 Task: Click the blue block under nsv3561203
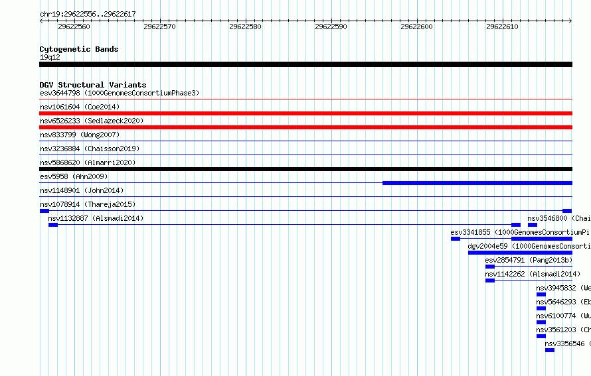541,336
